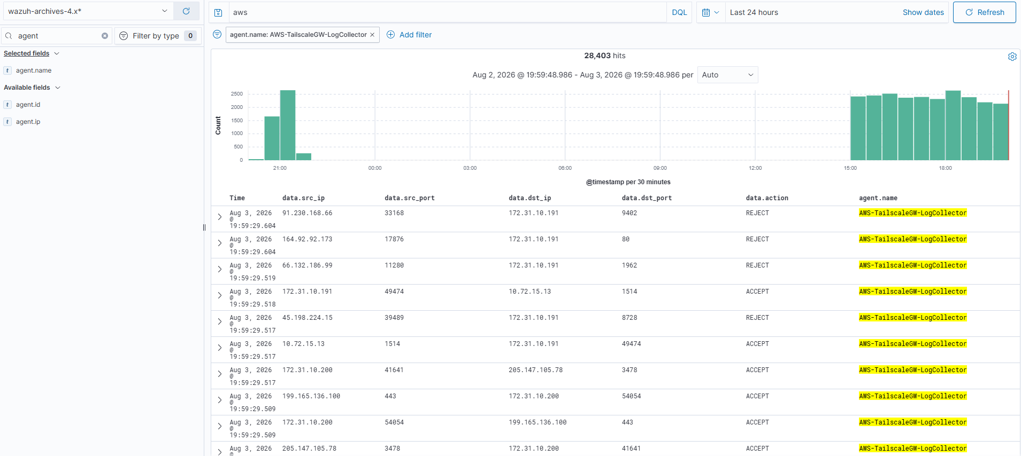Click the data.dst_ip column header
Image resolution: width=1021 pixels, height=456 pixels.
tap(529, 198)
